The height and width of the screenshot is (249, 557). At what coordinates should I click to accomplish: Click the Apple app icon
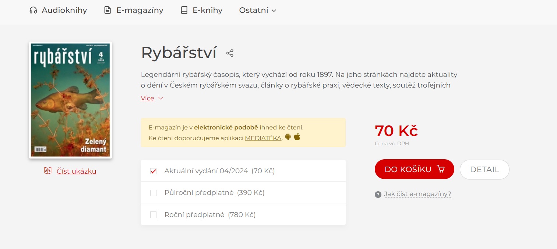coord(297,137)
